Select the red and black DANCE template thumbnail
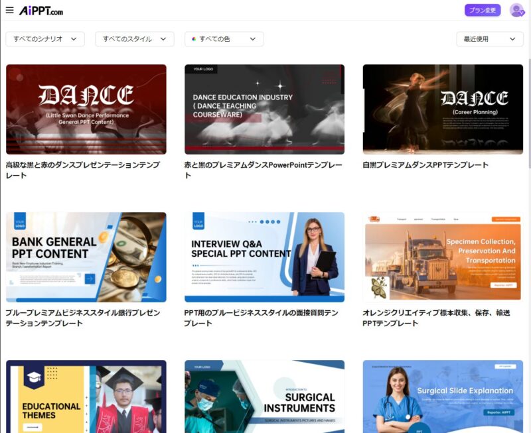This screenshot has height=433, width=531. 86,109
